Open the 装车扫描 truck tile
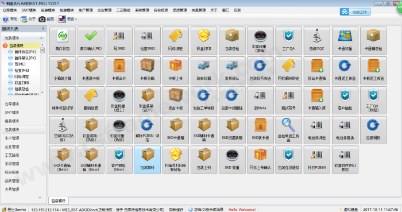The width and height of the screenshot is (402, 212). click(204, 70)
